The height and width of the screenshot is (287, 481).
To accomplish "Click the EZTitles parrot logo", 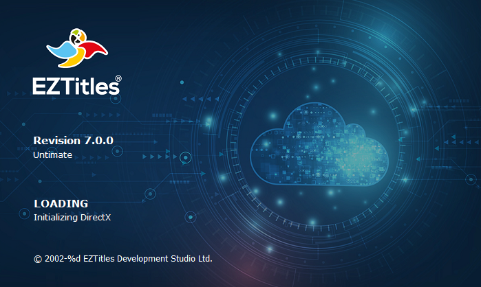I will pyautogui.click(x=77, y=48).
